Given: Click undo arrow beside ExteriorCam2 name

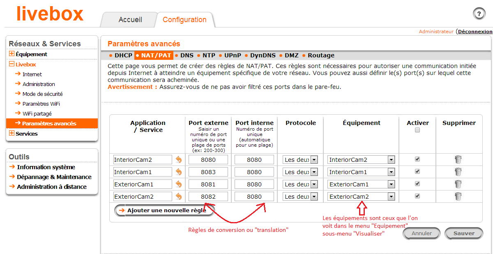Looking at the screenshot, I should coord(179,197).
